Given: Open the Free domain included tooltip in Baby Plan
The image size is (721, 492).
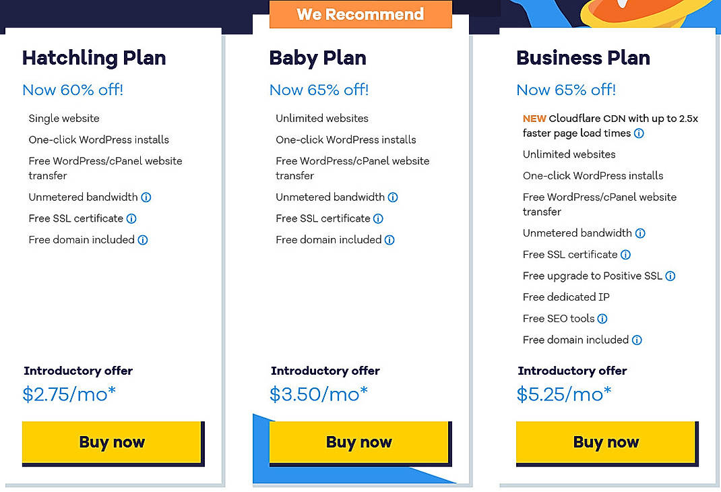Looking at the screenshot, I should [389, 239].
